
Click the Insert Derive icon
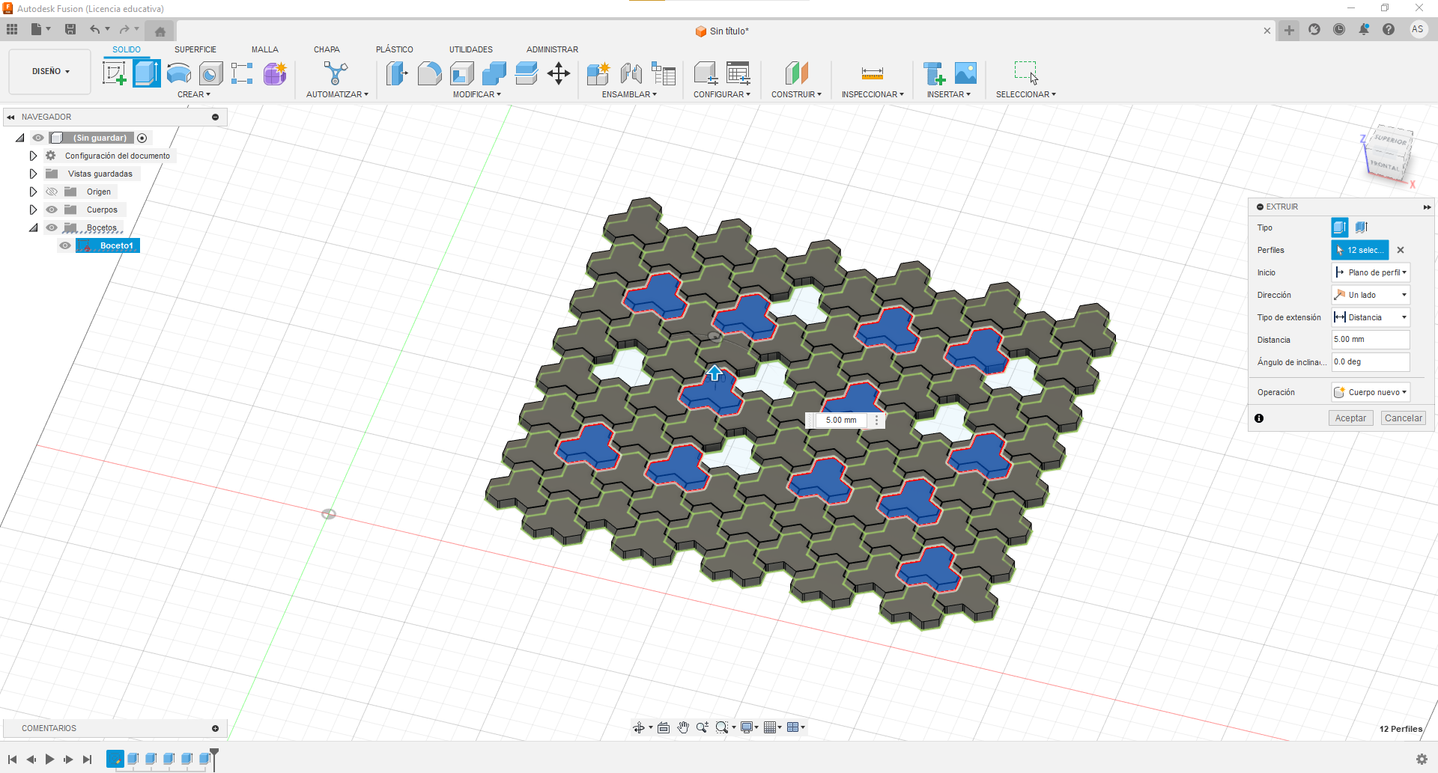934,73
